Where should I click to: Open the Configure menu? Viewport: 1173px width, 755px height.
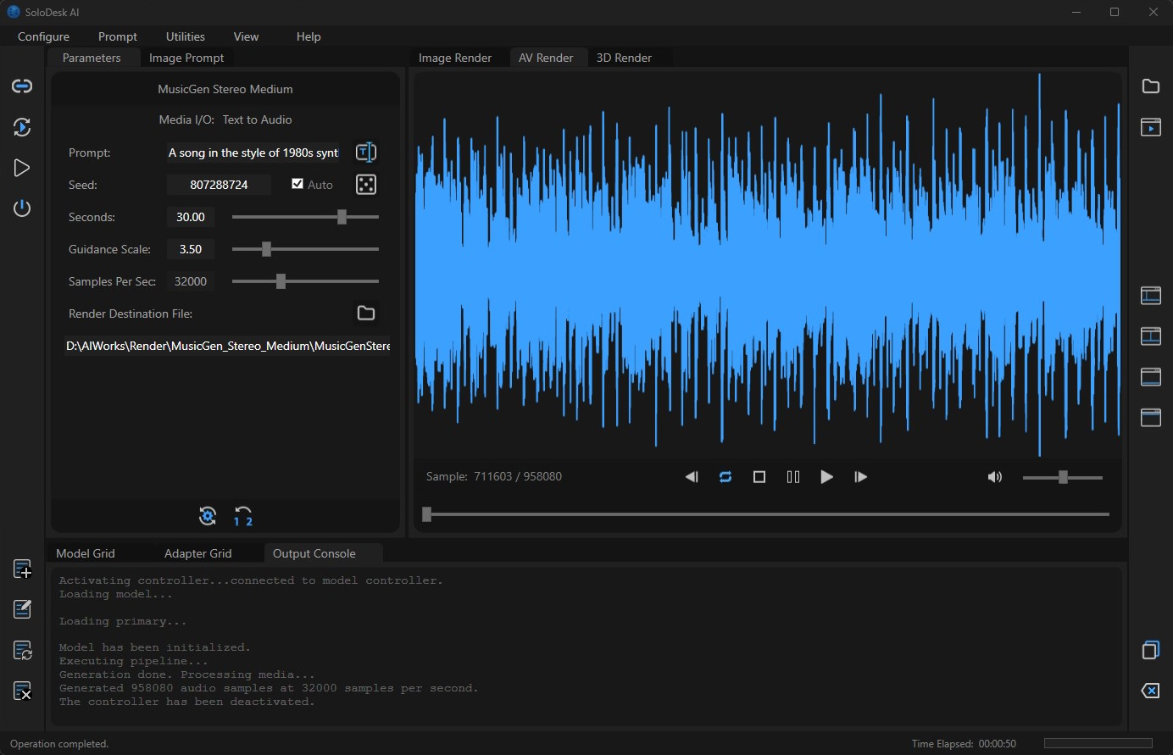[x=44, y=36]
